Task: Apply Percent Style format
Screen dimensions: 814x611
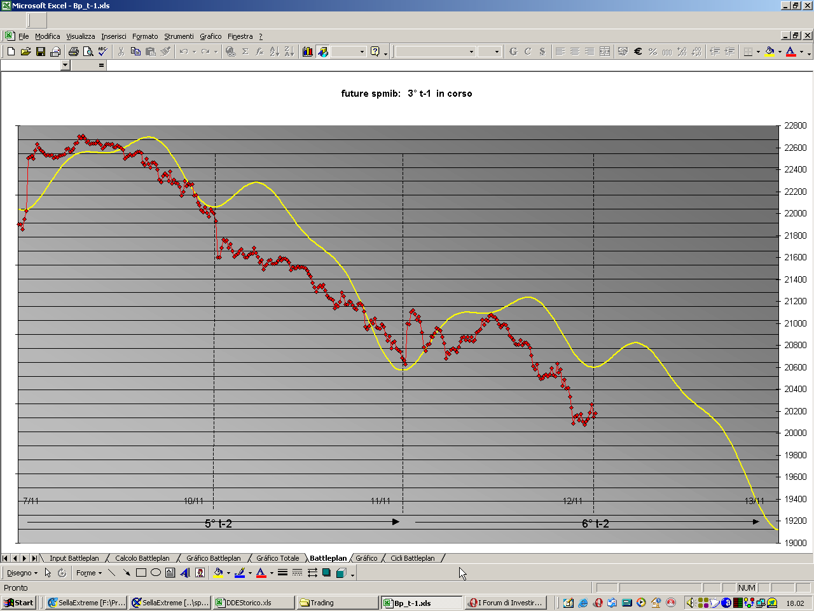Action: click(x=652, y=52)
